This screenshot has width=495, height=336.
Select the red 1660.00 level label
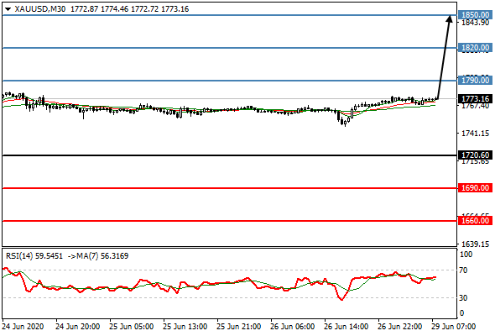pyautogui.click(x=475, y=221)
